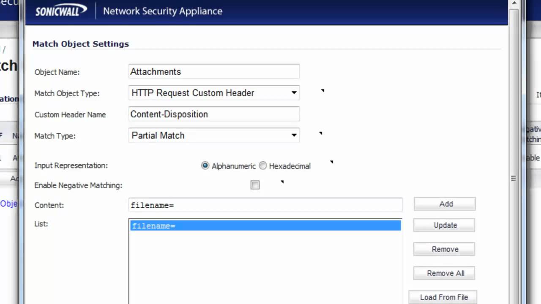Click the Update button
Image resolution: width=541 pixels, height=304 pixels.
pos(445,225)
